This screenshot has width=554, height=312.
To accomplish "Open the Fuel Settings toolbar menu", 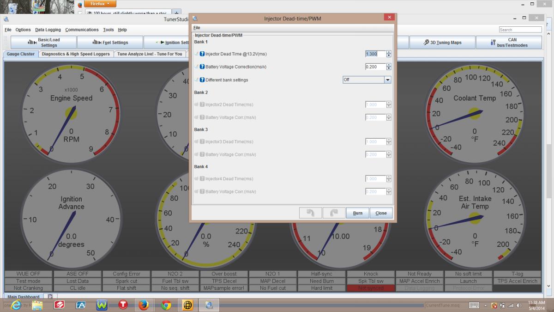I will pyautogui.click(x=110, y=43).
